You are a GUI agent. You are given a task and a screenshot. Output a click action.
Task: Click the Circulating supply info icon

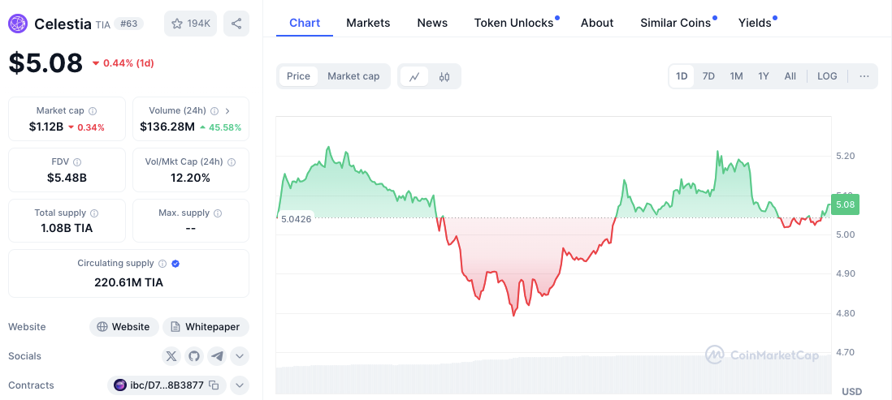click(162, 264)
